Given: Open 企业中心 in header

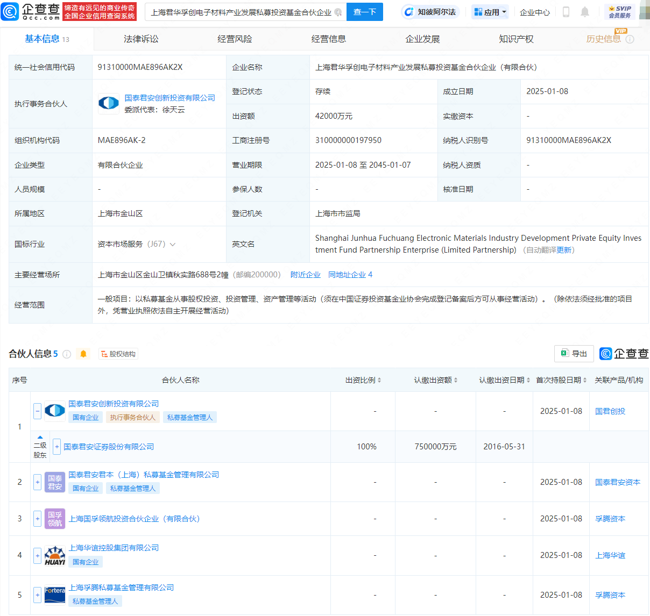Looking at the screenshot, I should pyautogui.click(x=535, y=12).
